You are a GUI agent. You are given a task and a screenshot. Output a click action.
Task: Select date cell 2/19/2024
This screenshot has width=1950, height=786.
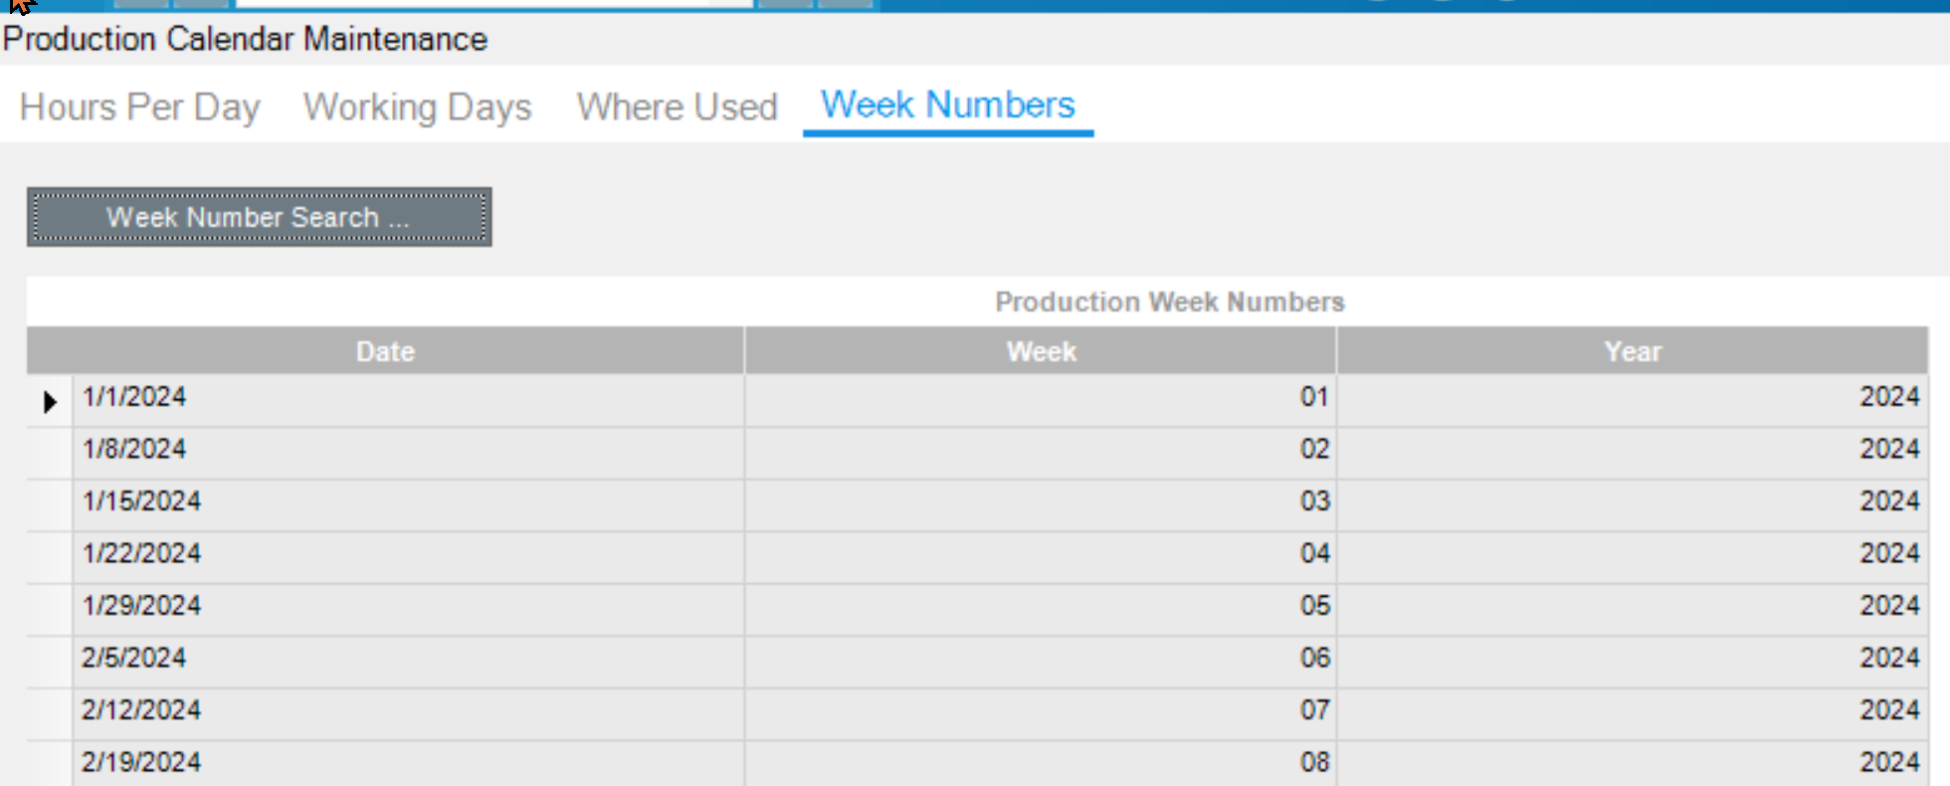[409, 764]
